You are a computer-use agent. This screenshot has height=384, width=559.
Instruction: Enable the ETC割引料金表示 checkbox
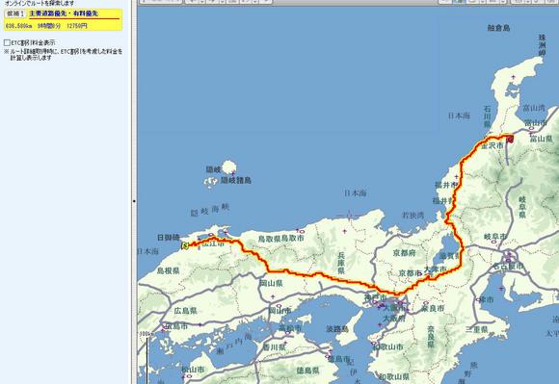(x=7, y=42)
